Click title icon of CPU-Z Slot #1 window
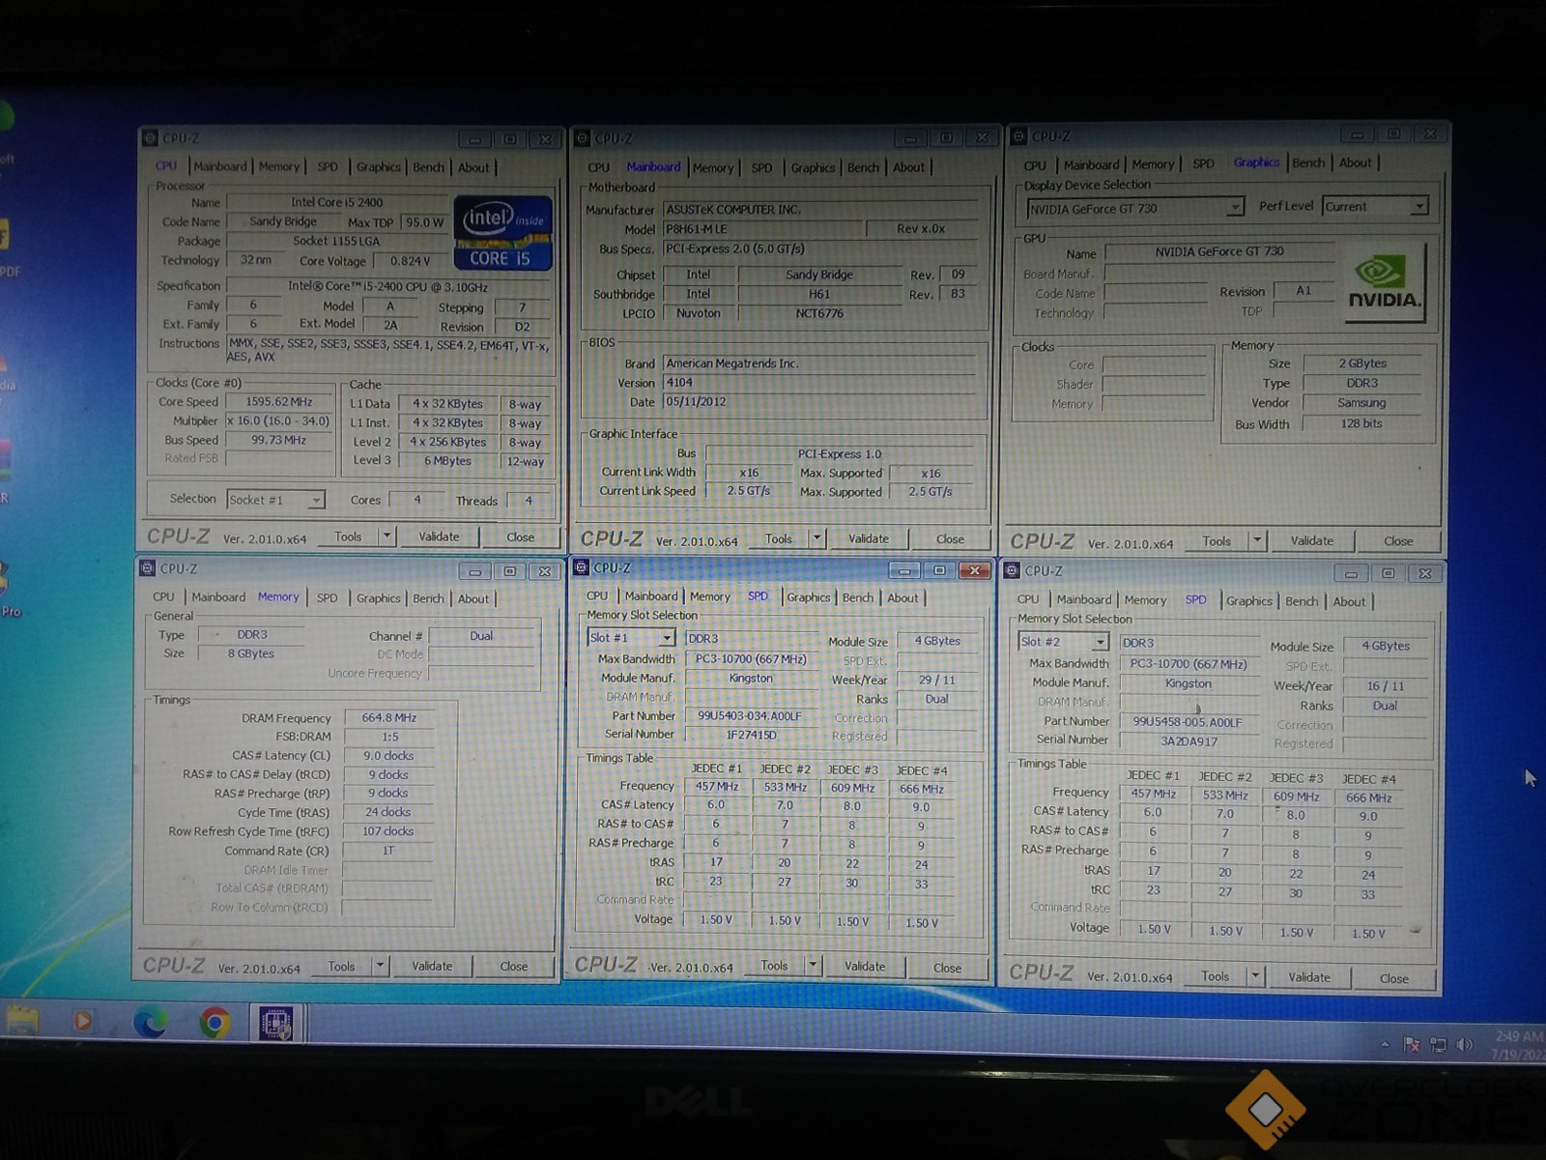Screen dimensions: 1546x1160 (582, 567)
